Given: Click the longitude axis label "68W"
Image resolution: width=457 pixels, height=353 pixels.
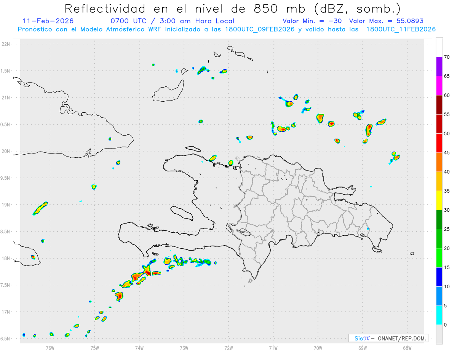Looking at the screenshot, I should click(407, 348).
